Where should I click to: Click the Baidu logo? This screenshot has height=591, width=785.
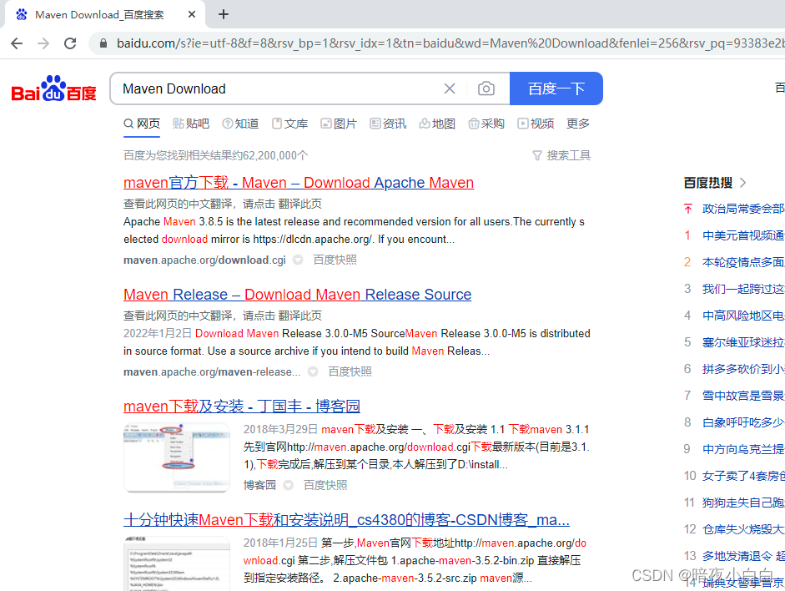pos(53,88)
